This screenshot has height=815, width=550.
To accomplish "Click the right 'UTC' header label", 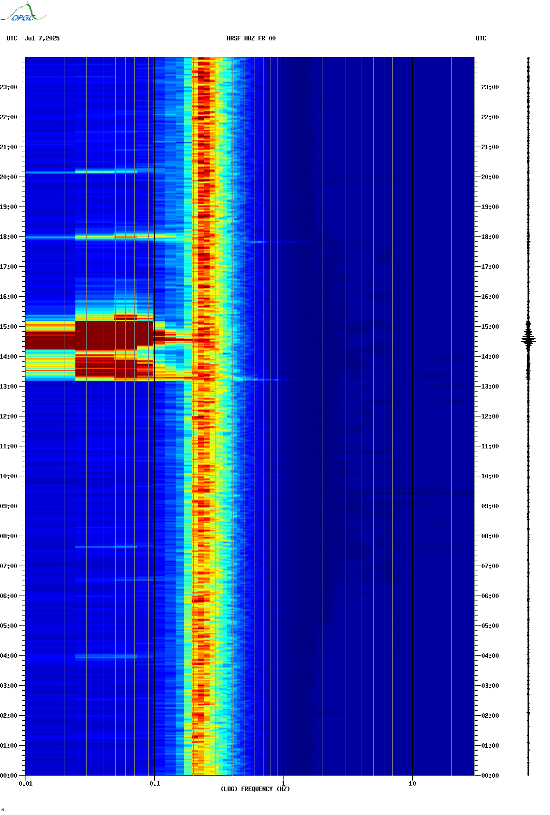I will point(481,38).
